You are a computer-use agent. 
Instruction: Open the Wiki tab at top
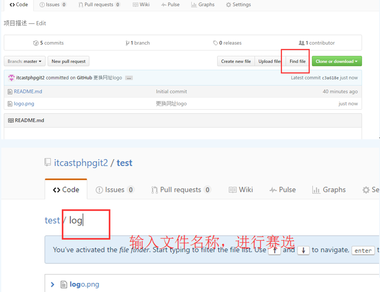pos(141,5)
